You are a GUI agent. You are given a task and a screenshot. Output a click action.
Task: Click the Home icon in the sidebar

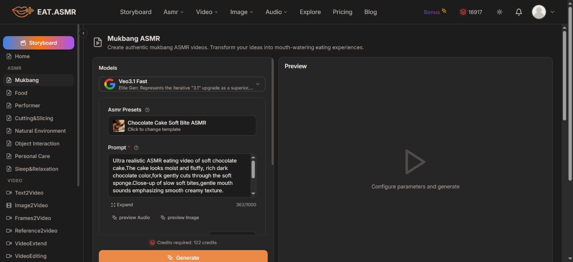click(9, 56)
